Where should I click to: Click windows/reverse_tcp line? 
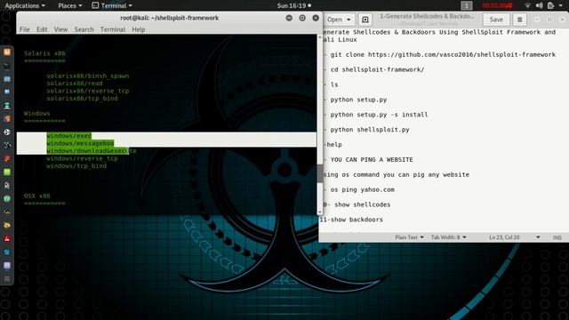point(82,158)
